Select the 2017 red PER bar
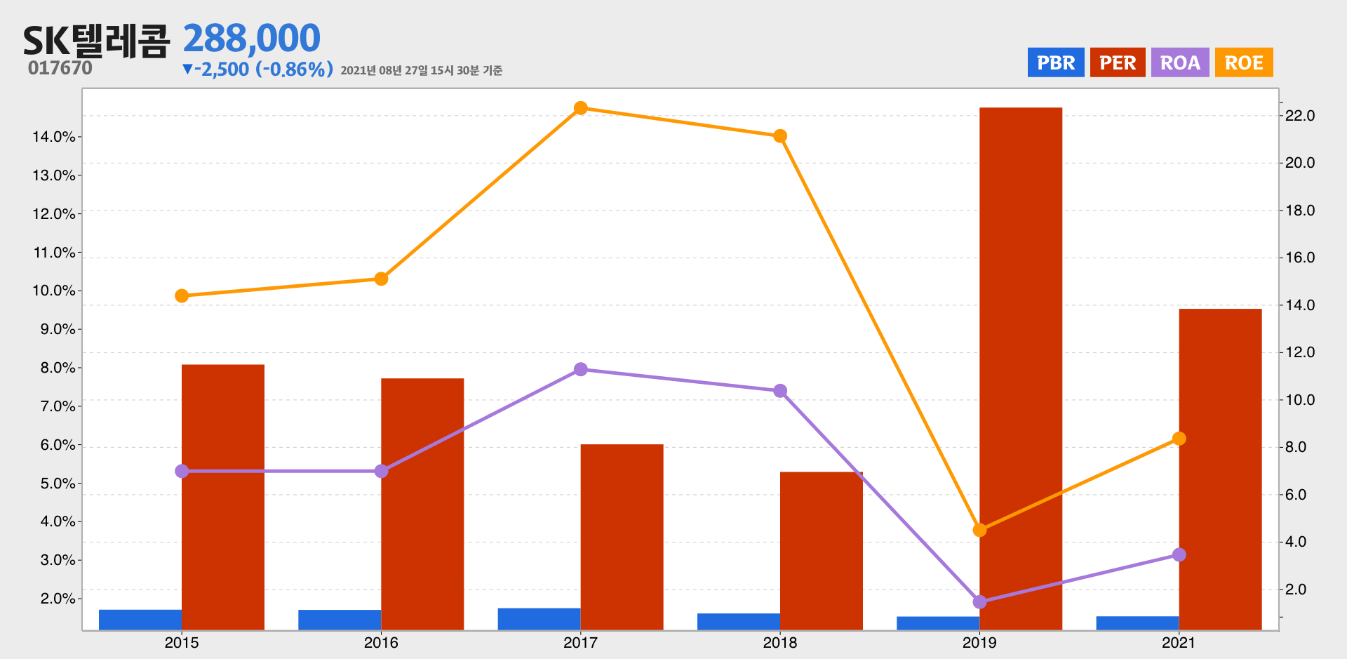Viewport: 1347px width, 659px height. (622, 537)
